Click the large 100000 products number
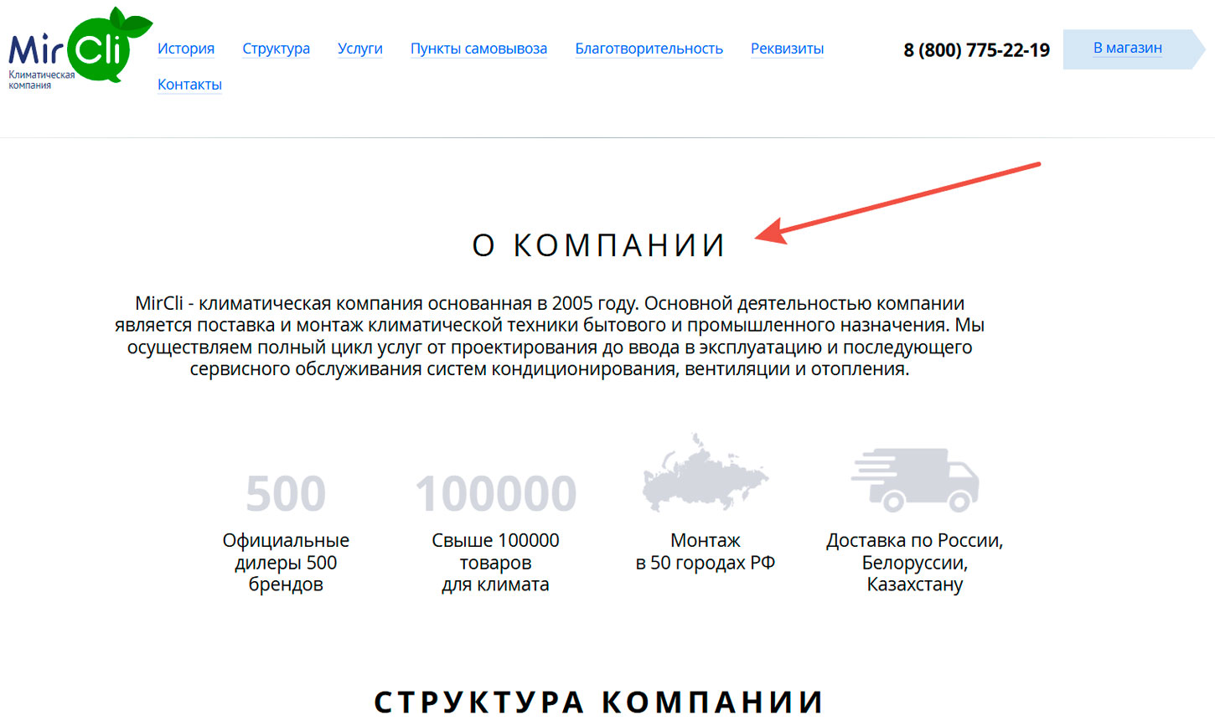The width and height of the screenshot is (1215, 726). coord(496,493)
